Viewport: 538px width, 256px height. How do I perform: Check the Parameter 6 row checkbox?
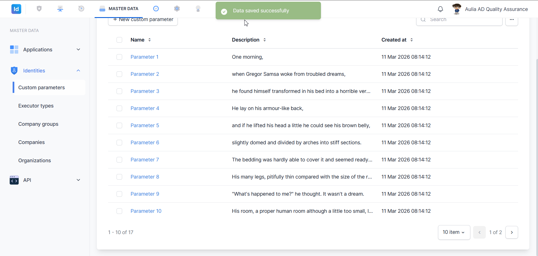pyautogui.click(x=119, y=143)
